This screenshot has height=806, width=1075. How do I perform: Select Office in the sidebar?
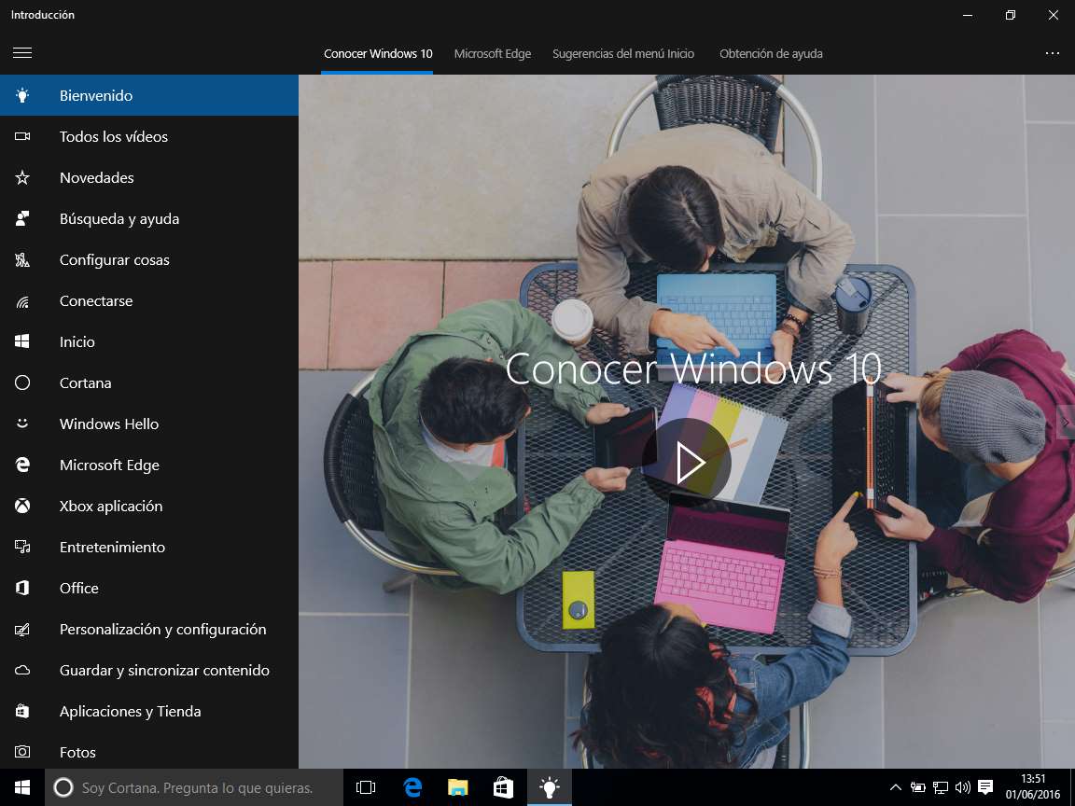pos(148,588)
